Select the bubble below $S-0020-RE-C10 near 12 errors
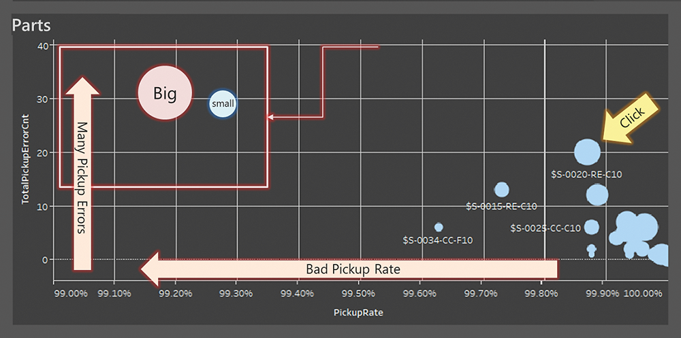 597,195
